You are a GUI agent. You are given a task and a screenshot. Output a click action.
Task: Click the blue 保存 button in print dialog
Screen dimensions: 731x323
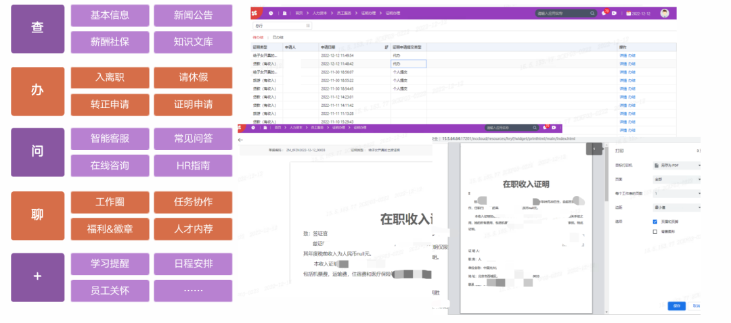pos(676,305)
